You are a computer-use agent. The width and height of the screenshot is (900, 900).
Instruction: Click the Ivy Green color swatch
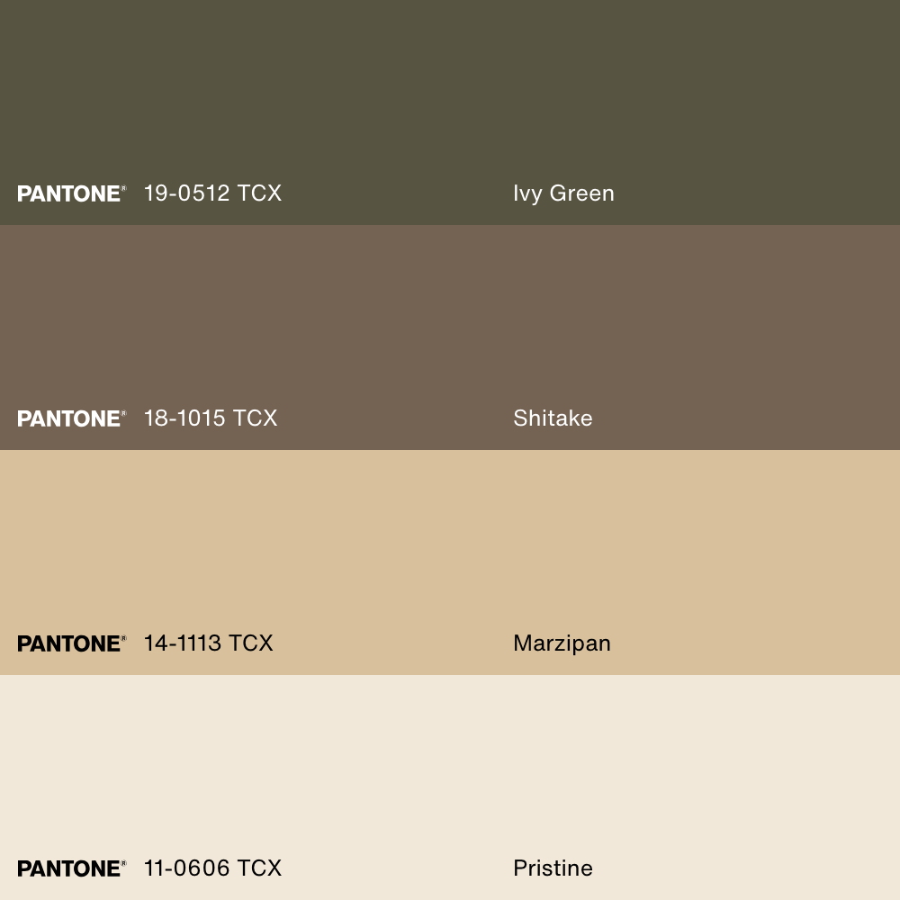450,112
